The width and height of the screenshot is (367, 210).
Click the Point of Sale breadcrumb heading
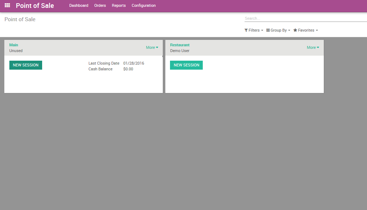(20, 19)
